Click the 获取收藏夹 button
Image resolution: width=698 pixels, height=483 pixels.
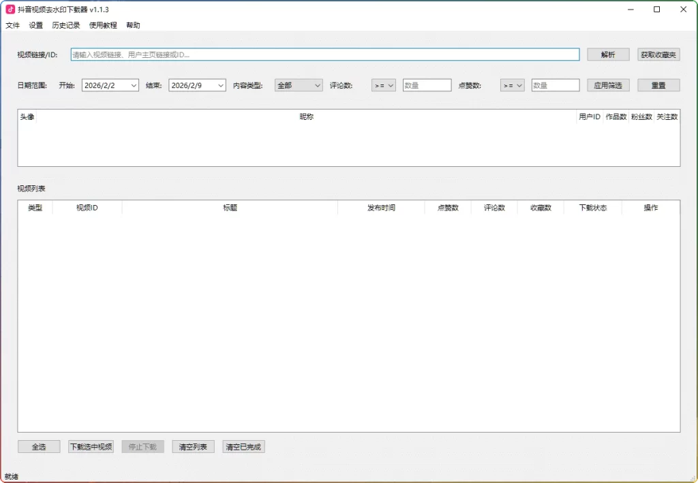click(657, 54)
